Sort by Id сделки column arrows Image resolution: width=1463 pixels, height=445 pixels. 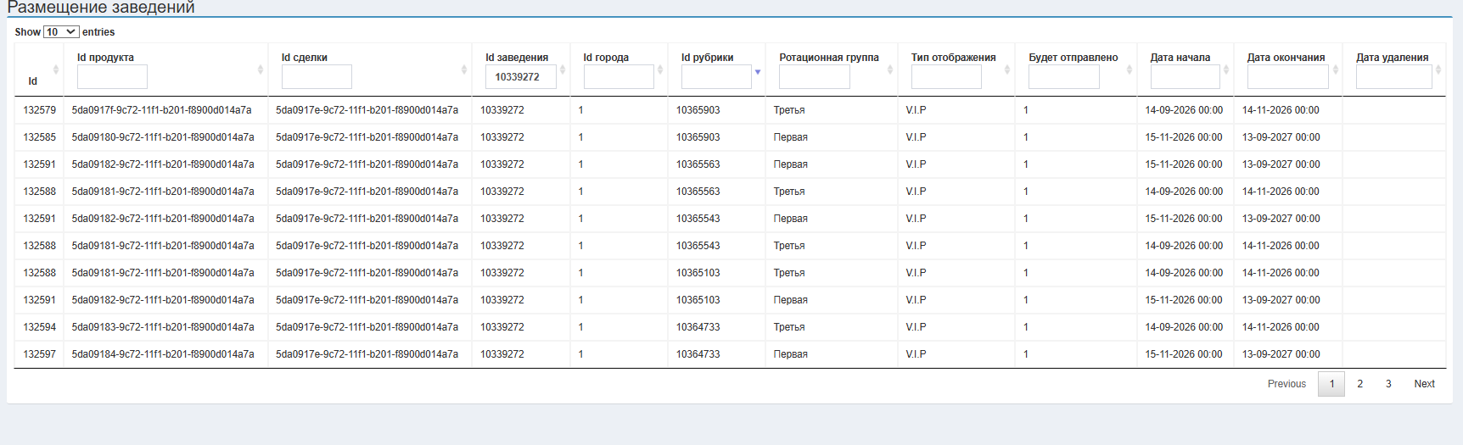click(464, 70)
